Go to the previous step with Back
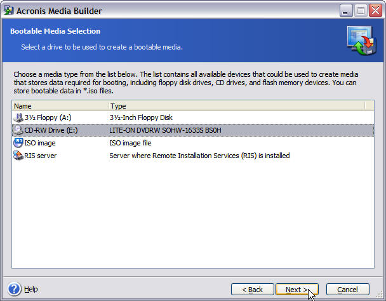The image size is (386, 301). point(252,290)
